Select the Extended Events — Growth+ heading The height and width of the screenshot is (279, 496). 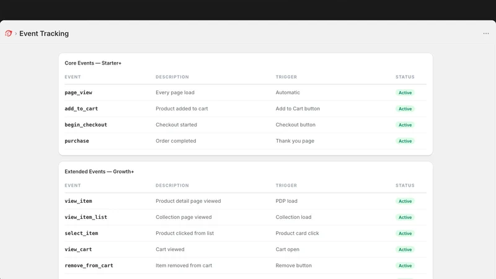pyautogui.click(x=99, y=172)
